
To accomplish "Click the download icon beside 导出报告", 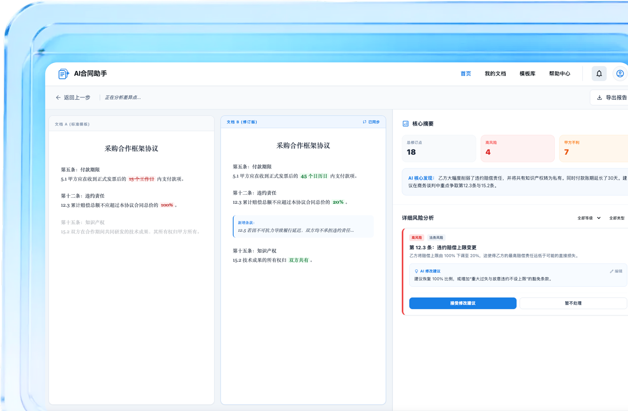I will [x=599, y=98].
